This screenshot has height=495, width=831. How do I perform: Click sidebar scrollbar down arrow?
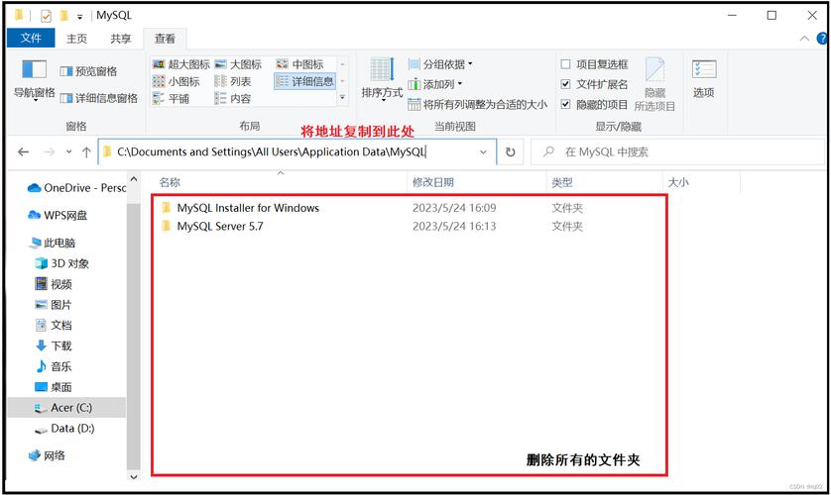coord(134,477)
